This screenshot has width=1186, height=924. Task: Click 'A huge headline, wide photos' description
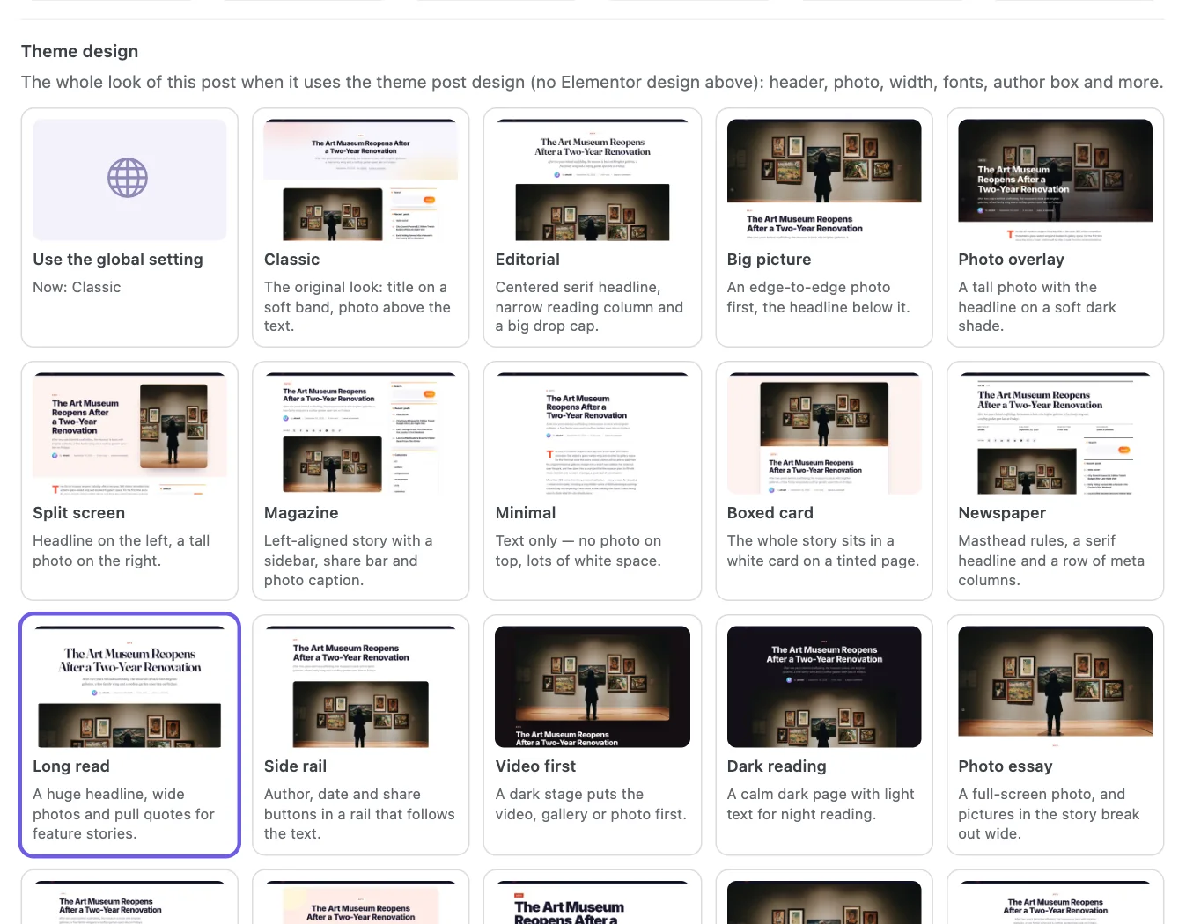point(123,814)
